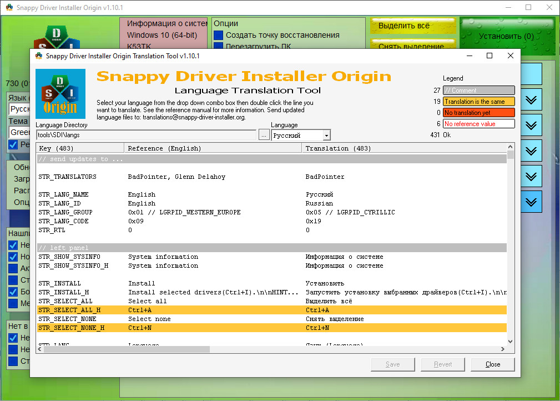Click the left arrow of the horizontal scrollbar
560x401 pixels.
(41, 349)
